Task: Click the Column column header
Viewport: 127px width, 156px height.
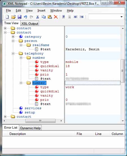Action: coord(117,134)
